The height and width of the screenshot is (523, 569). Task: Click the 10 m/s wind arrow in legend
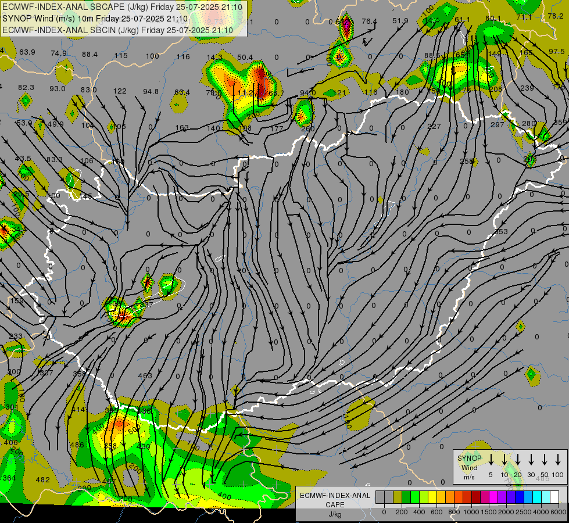tap(504, 460)
